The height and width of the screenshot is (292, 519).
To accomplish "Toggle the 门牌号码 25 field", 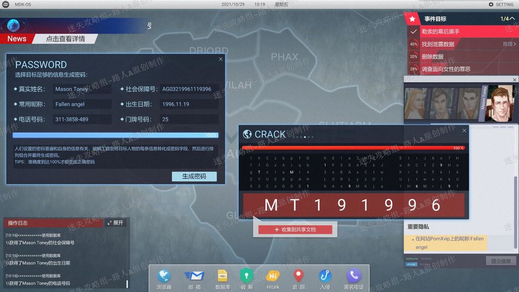I will point(189,120).
